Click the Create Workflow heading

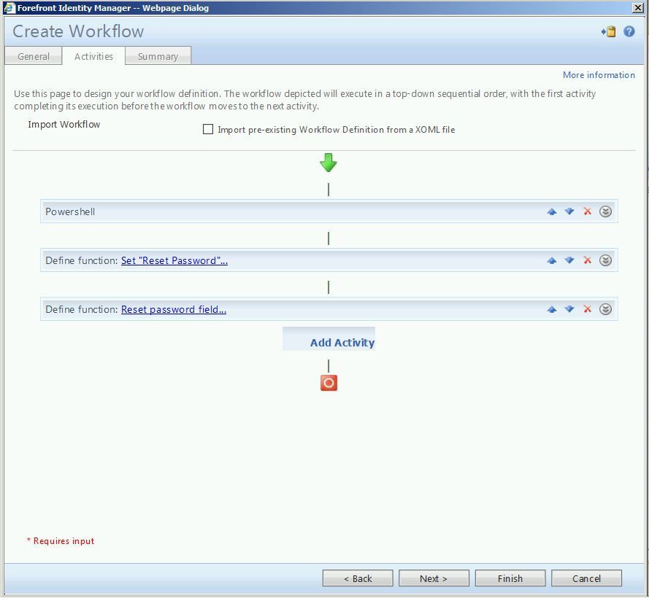tap(78, 31)
